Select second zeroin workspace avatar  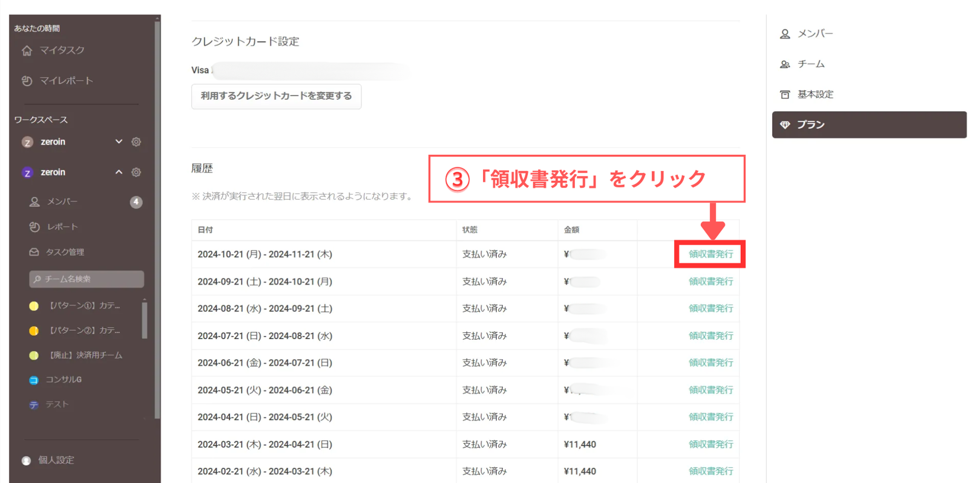pos(27,173)
